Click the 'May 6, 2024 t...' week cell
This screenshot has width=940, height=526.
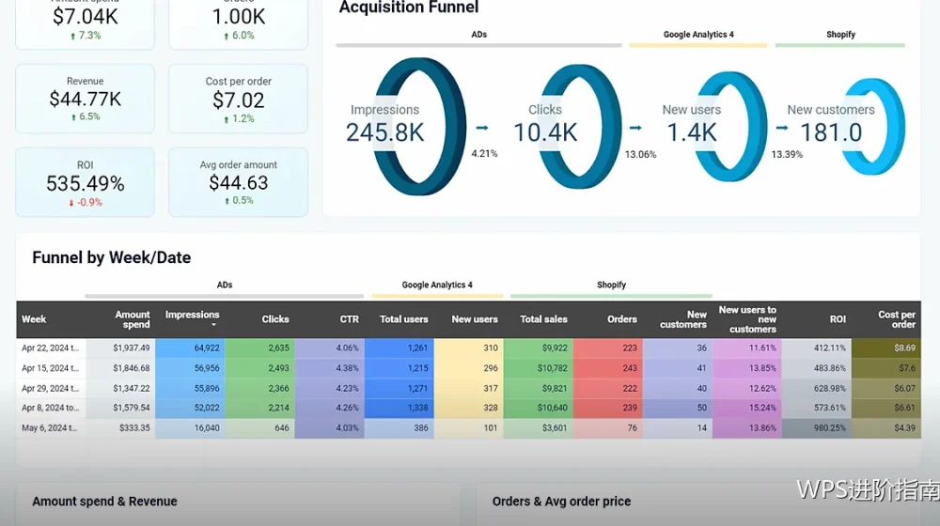point(51,427)
